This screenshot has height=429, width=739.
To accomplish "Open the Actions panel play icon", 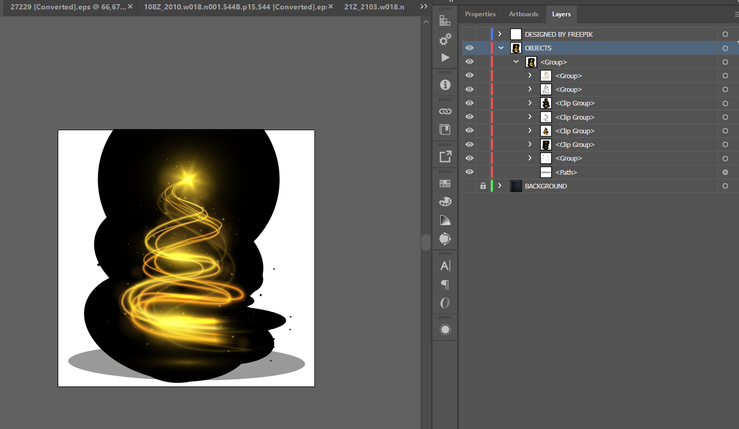I will pyautogui.click(x=445, y=57).
